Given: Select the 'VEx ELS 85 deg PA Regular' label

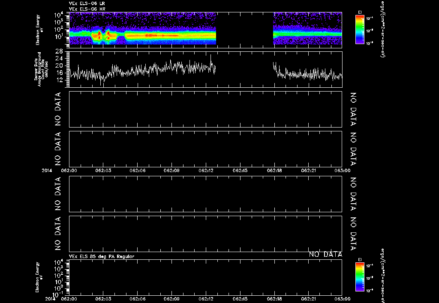Looking at the screenshot, I should click(x=102, y=256).
